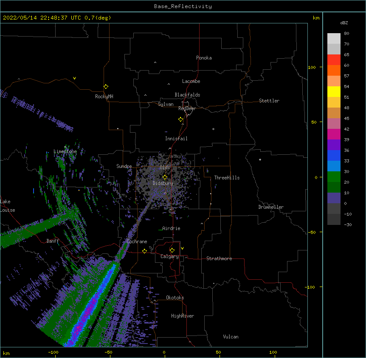Select the slate purple 0-10 dBZ legend swatch
The height and width of the screenshot is (358, 366).
click(x=334, y=198)
